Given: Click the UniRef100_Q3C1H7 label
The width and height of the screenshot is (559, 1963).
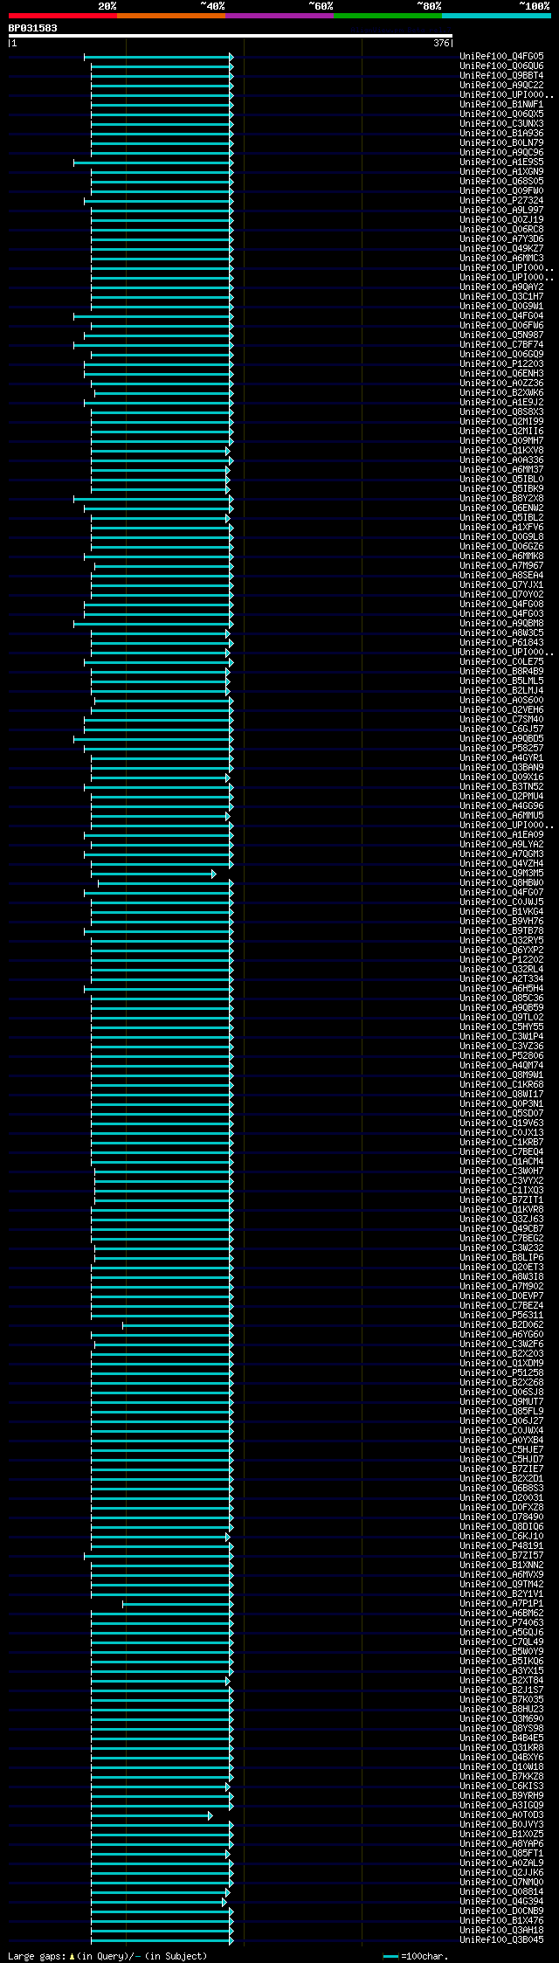Looking at the screenshot, I should pos(501,296).
